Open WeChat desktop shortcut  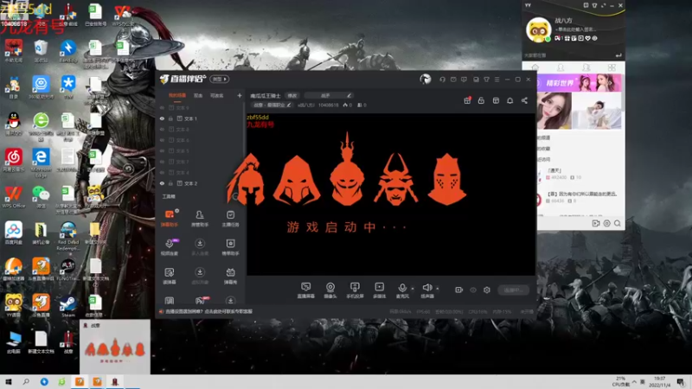(x=41, y=197)
